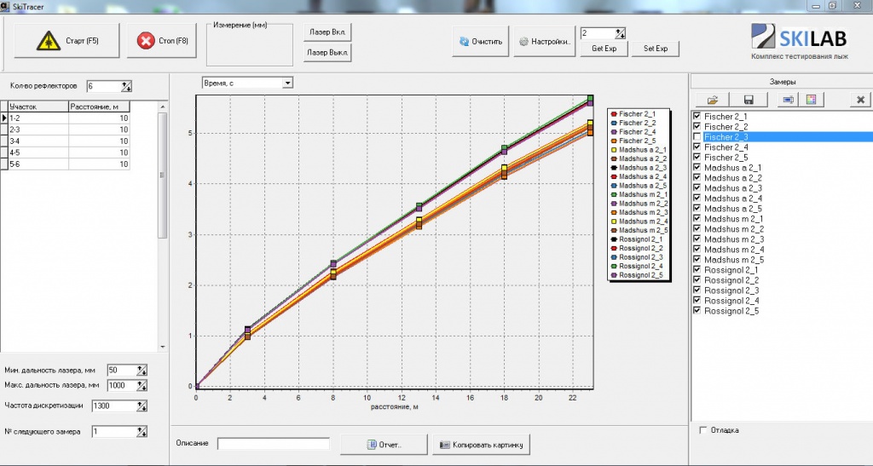Click the Get Exp button
Image resolution: width=873 pixels, height=466 pixels.
coord(604,49)
